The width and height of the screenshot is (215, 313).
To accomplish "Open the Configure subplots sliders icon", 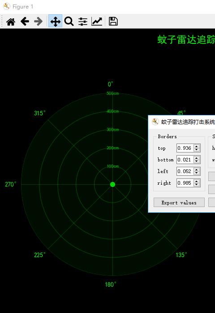I will (x=83, y=21).
